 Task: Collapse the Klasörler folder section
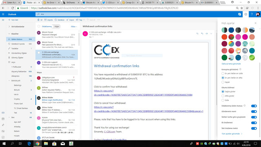pos(9,34)
